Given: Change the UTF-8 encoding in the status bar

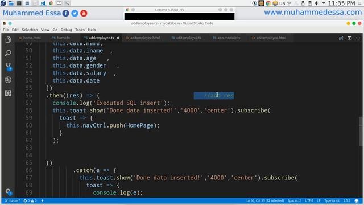Looking at the screenshot, I should click(309, 200).
